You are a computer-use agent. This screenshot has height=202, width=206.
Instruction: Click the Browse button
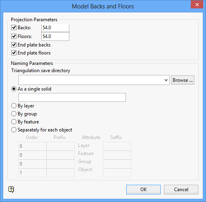click(183, 80)
